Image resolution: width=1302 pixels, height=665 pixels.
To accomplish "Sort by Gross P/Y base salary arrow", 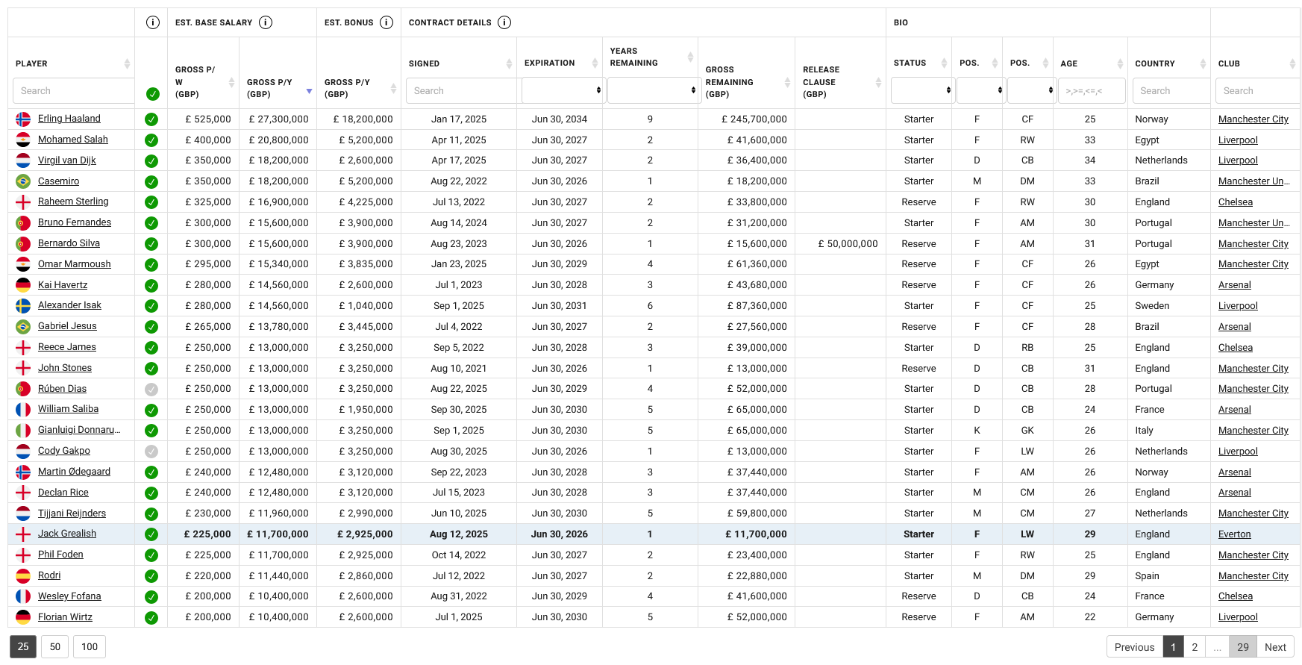I will pos(309,91).
